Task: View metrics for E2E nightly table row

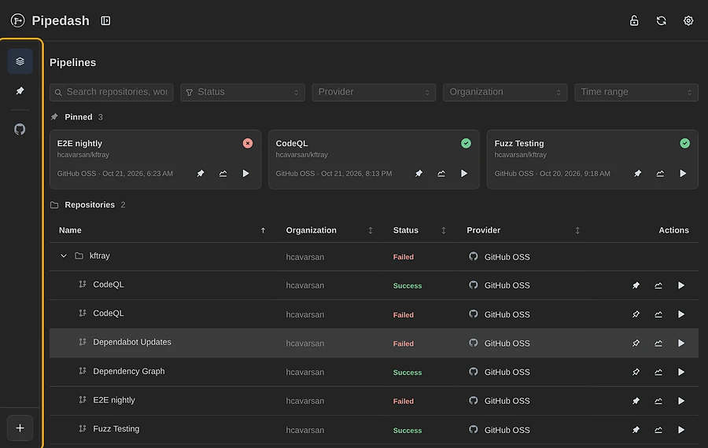Action: pyautogui.click(x=658, y=401)
